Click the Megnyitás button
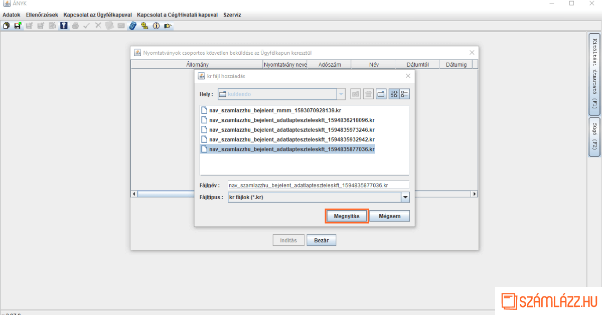The image size is (602, 315). (x=347, y=216)
